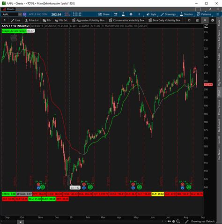The height and width of the screenshot is (224, 222).
Task: Switch to the Active Trader sidebar tab
Action: pos(219,60)
